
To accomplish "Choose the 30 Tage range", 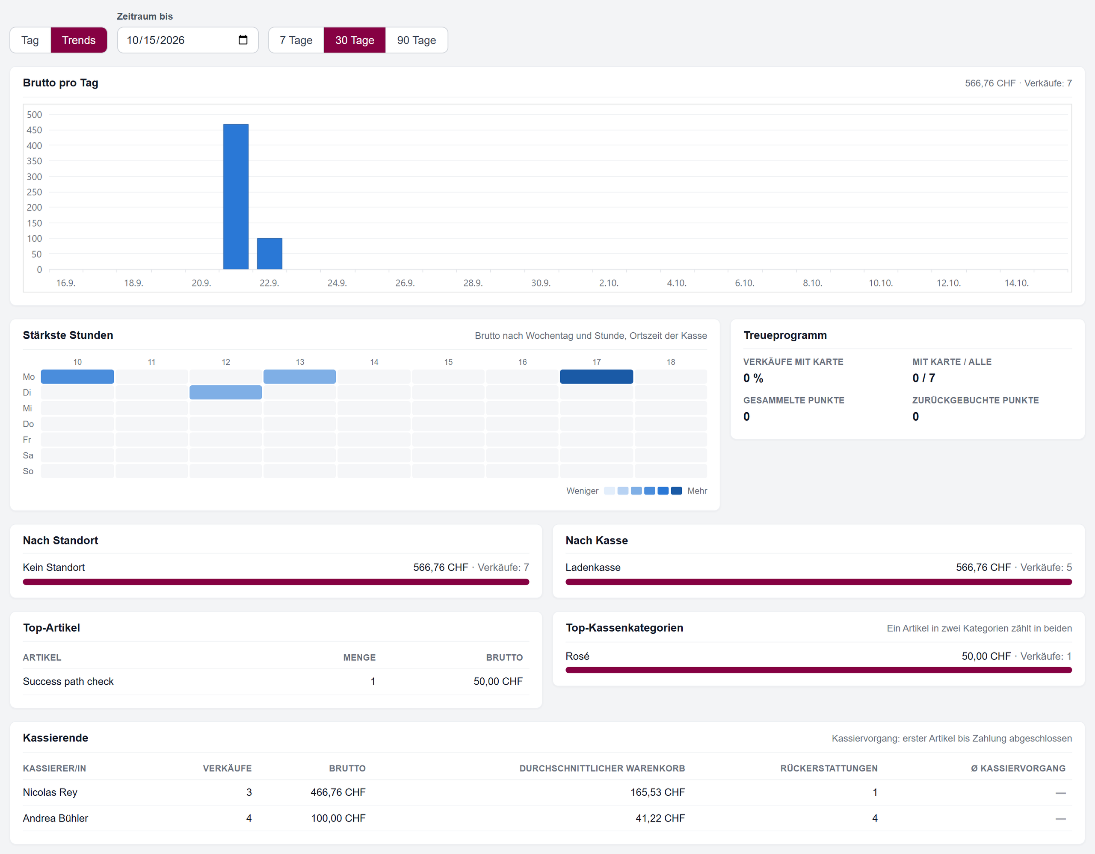I will [x=355, y=40].
